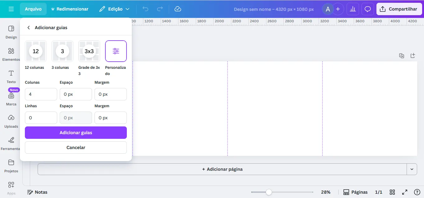Open the Uploads sidebar panel
The image size is (424, 198).
[11, 121]
